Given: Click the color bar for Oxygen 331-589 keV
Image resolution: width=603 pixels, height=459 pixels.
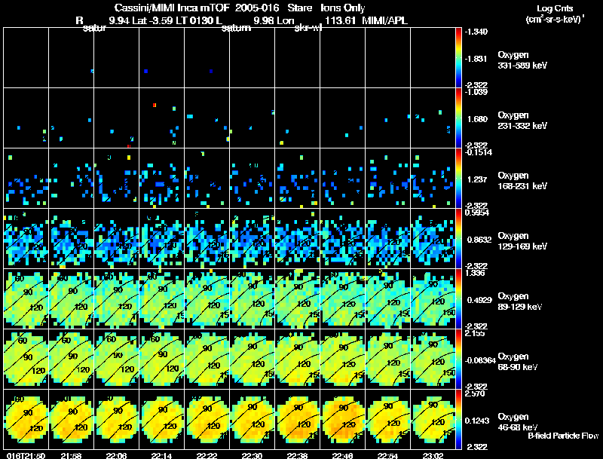Looking at the screenshot, I should (x=459, y=58).
